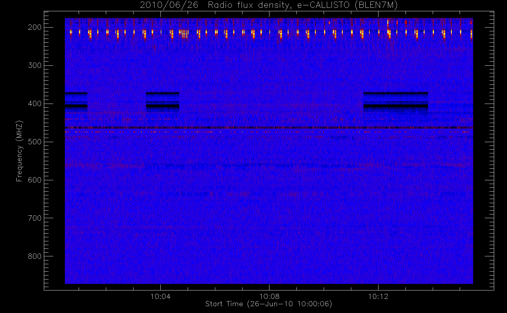The image size is (507, 313).
Task: Click the plot title '2010/06/26 Radio flux density, e-CALLISTO (BLEN7M)'
Action: click(x=269, y=5)
